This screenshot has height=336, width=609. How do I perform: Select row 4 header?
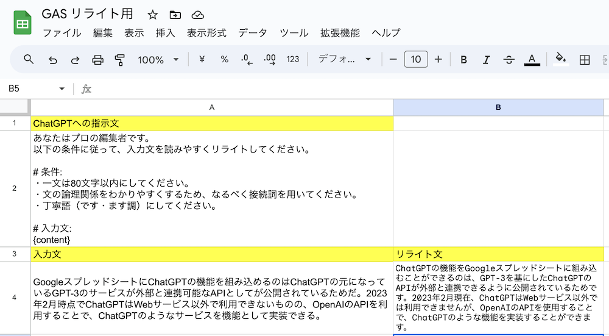[15, 298]
